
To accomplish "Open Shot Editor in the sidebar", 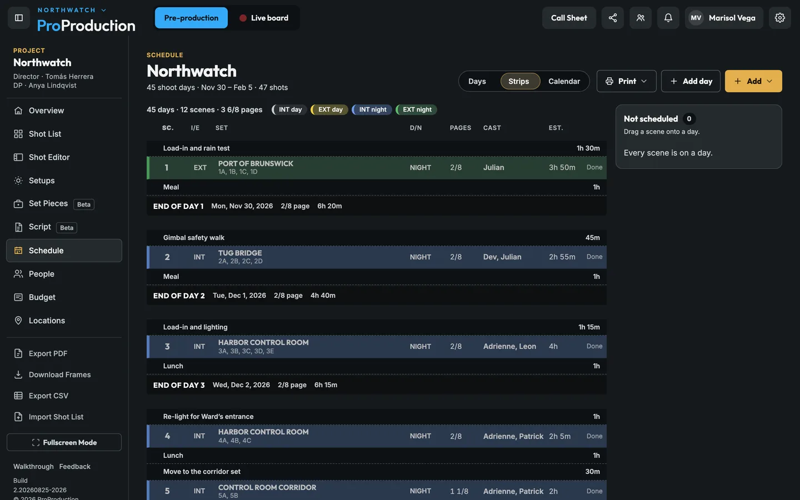I will pos(64,157).
